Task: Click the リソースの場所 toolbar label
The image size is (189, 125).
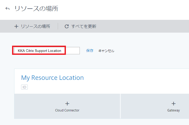Action: (35, 26)
